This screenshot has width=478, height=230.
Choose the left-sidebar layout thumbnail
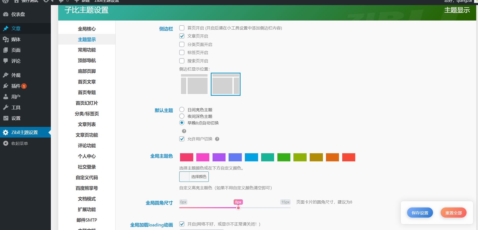click(194, 84)
